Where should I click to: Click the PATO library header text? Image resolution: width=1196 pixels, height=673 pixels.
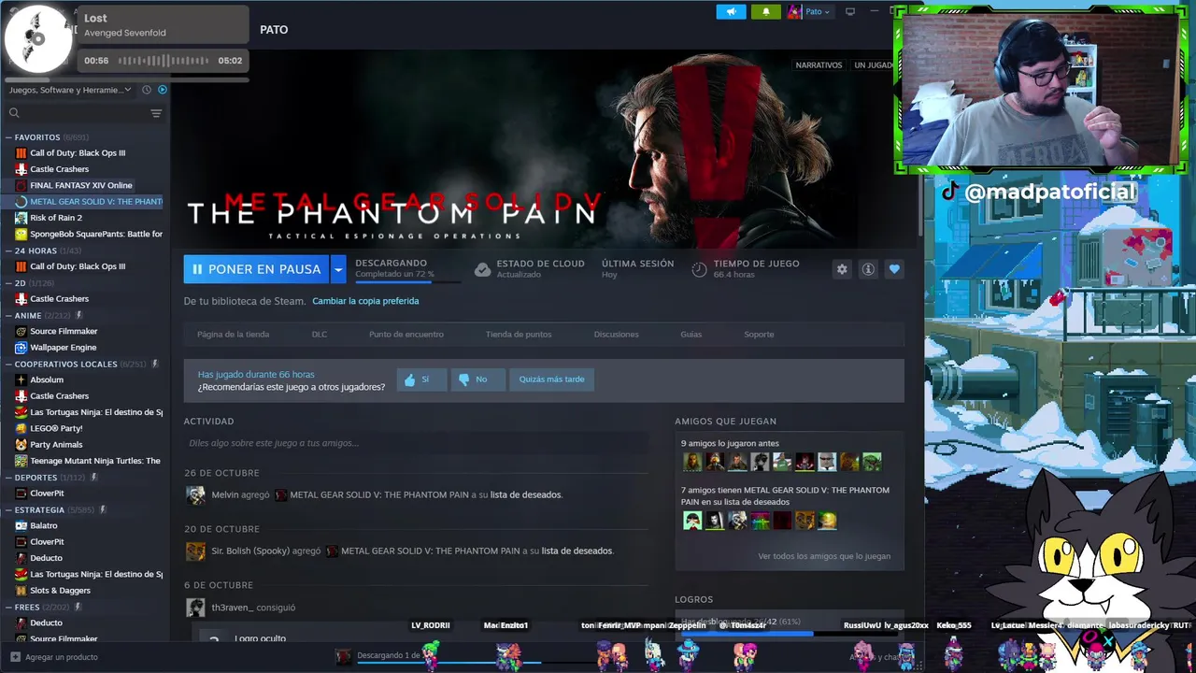pos(274,30)
